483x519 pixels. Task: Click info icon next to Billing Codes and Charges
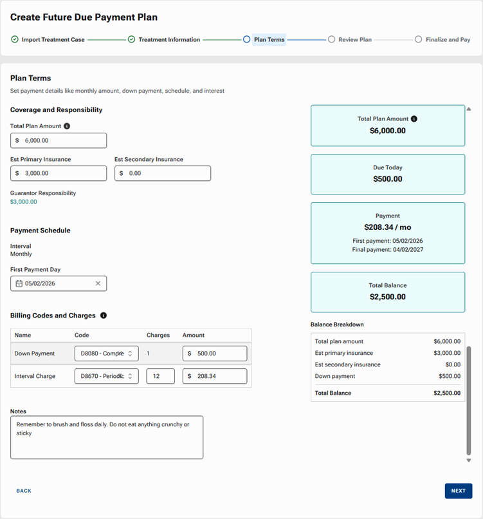coord(104,316)
